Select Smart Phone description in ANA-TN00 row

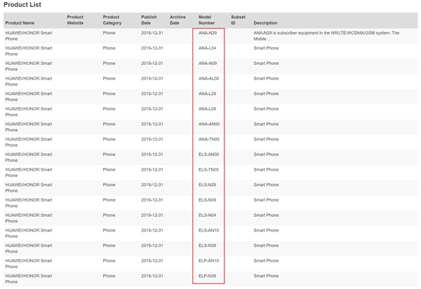click(266, 139)
